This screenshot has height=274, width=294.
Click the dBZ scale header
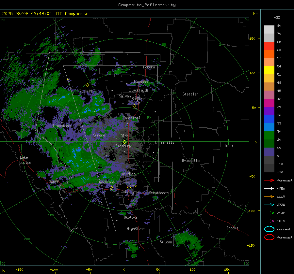coord(277,17)
